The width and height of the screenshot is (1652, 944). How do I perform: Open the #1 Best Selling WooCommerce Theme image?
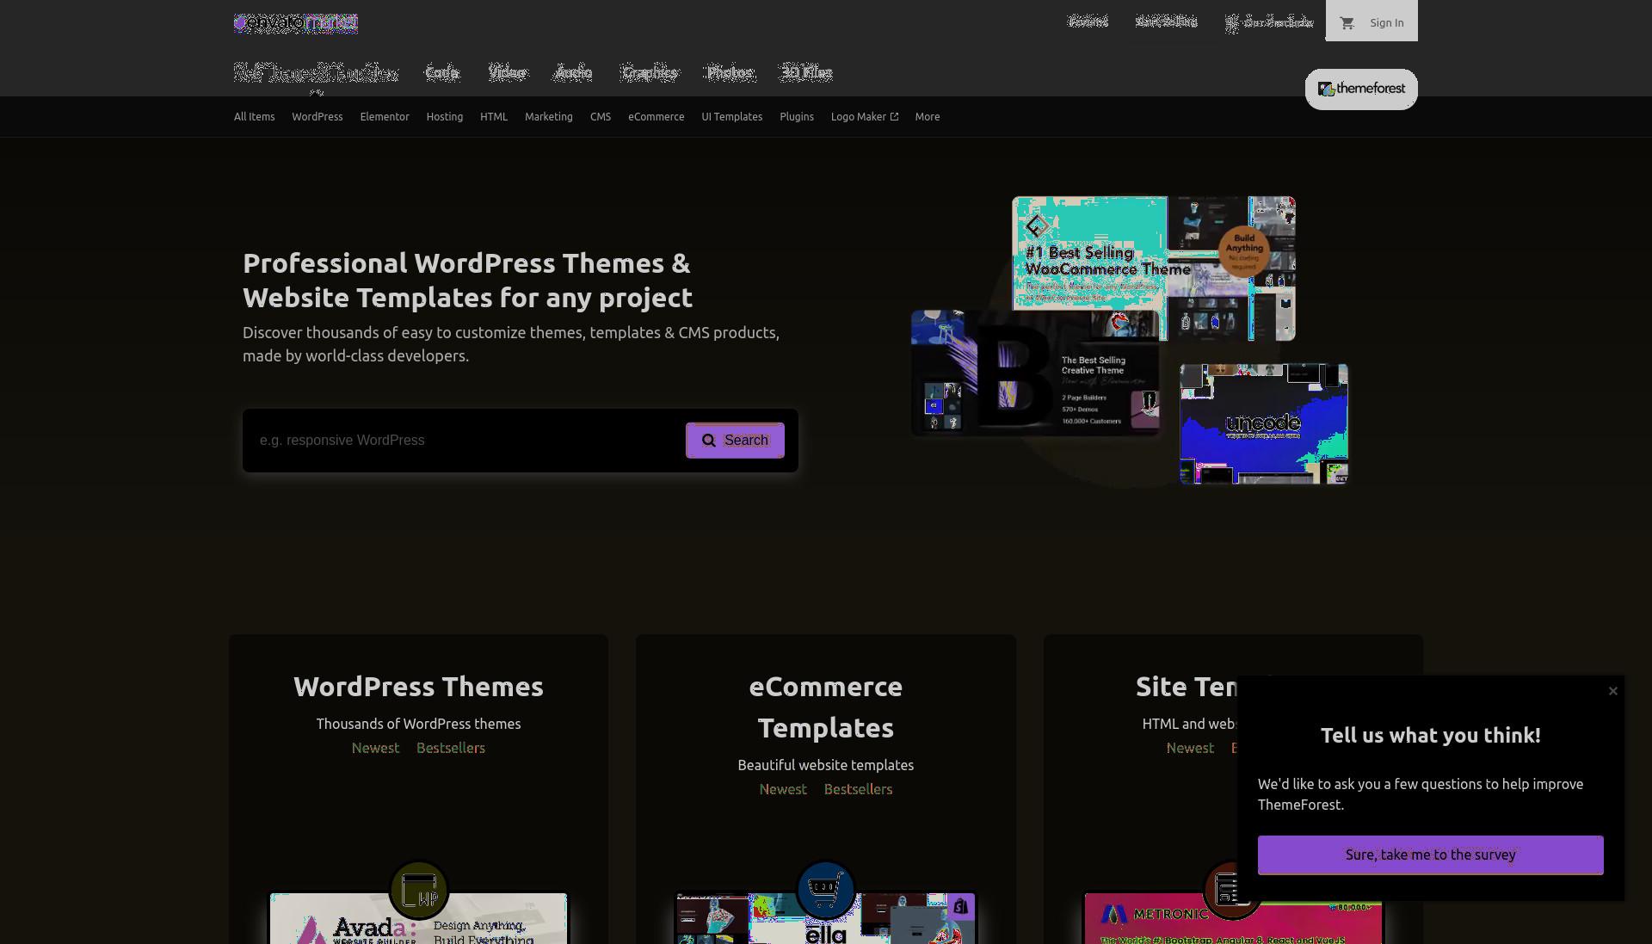pos(1153,268)
